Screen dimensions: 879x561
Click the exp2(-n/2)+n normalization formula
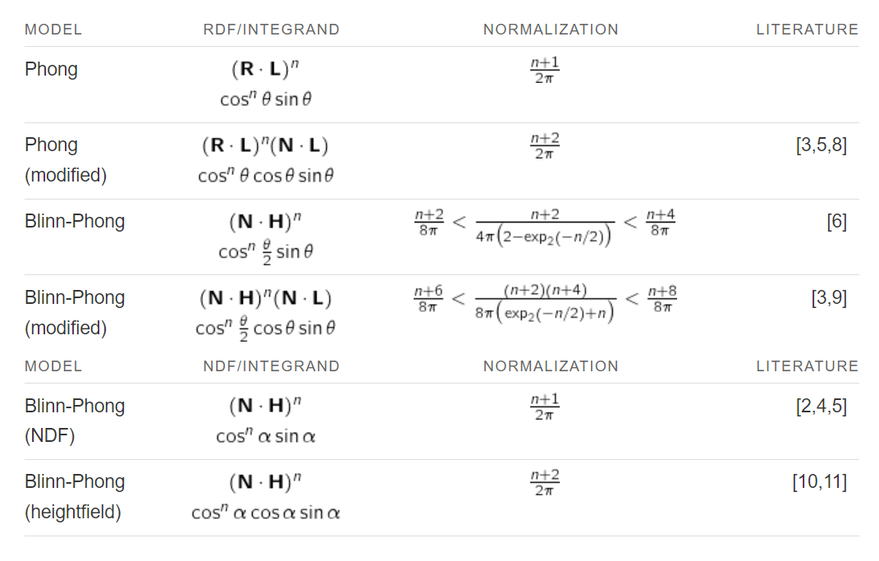point(545,303)
